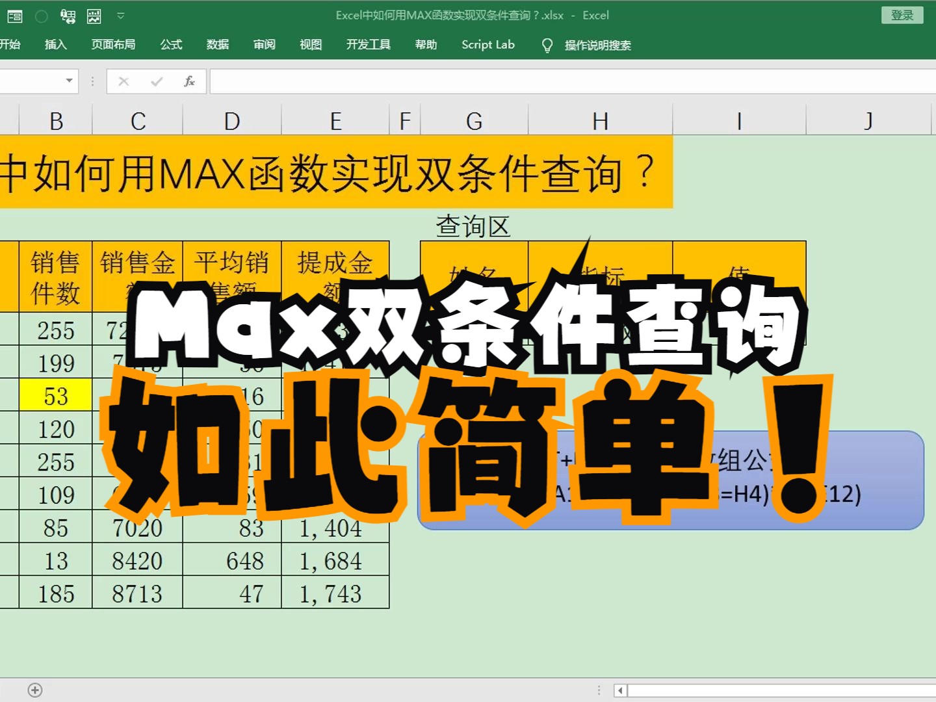This screenshot has height=702, width=936.
Task: Click the touch/mouse mode icon in quick access
Action: [68, 16]
